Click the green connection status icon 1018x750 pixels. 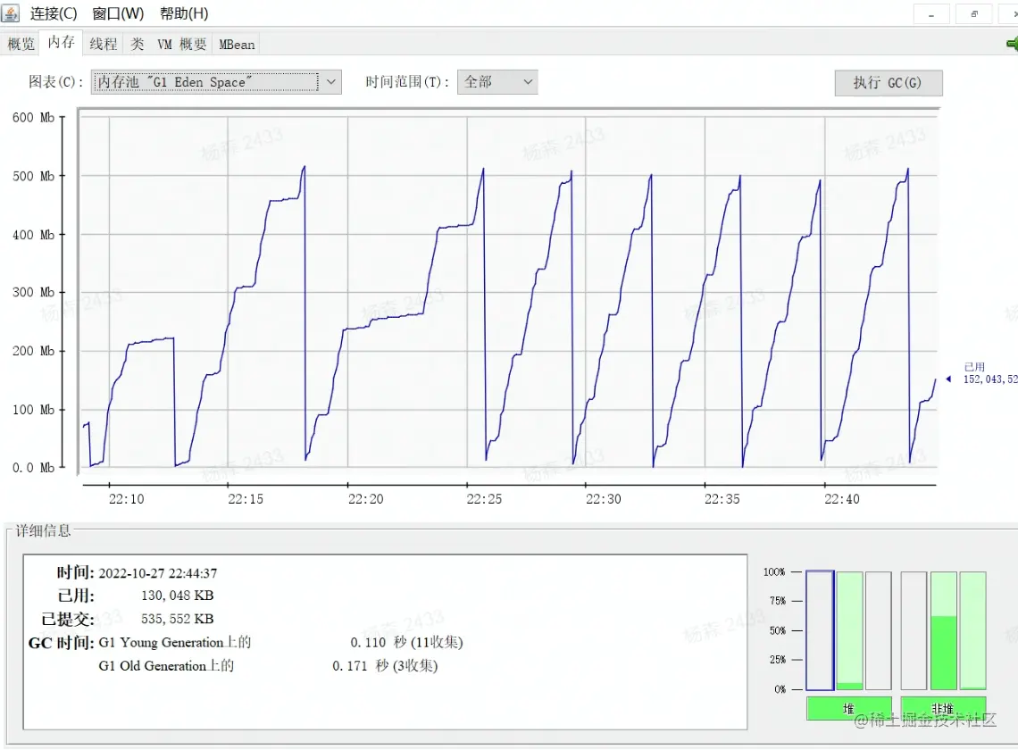1012,44
